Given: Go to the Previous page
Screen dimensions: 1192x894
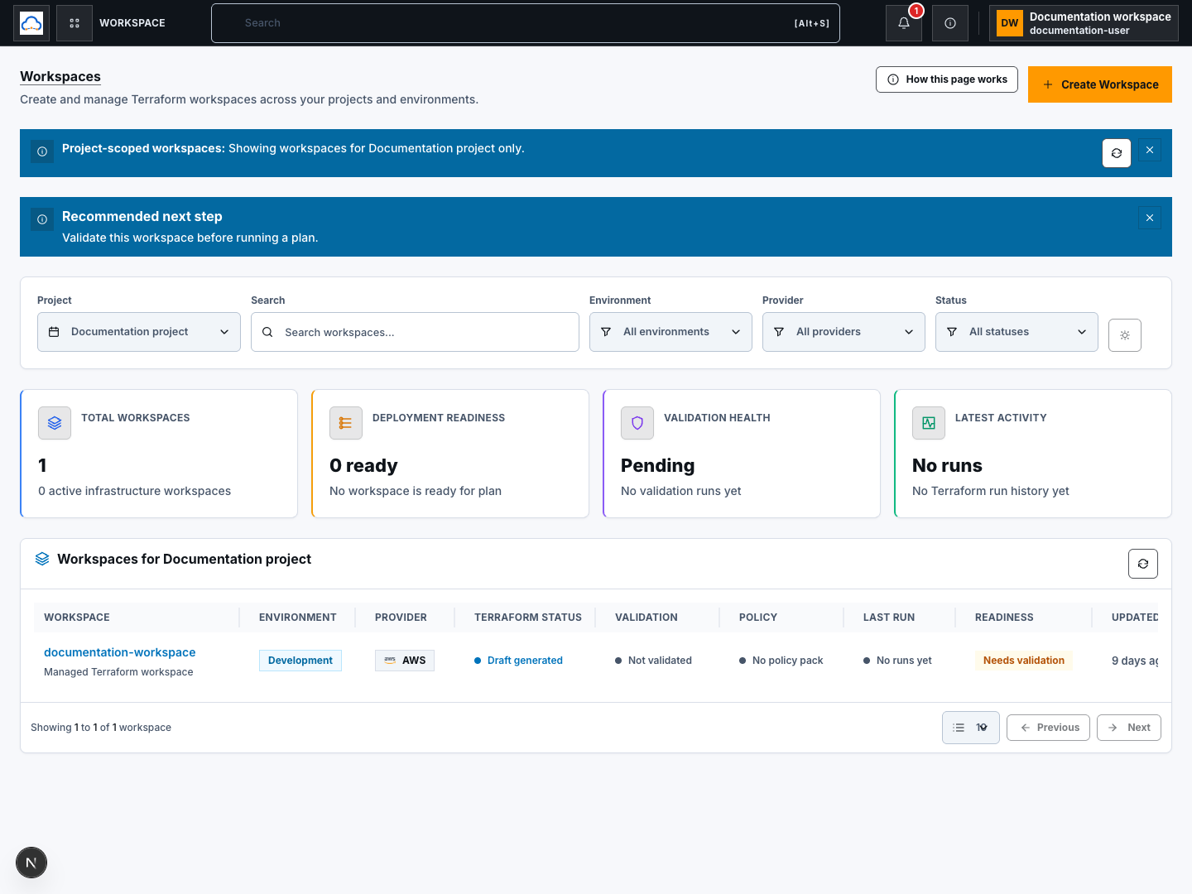Looking at the screenshot, I should tap(1048, 728).
